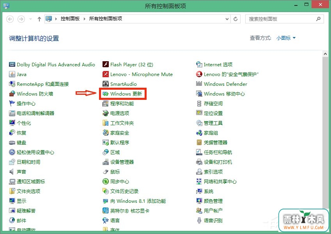Click the 凭据管理器 safe icon

[199, 143]
